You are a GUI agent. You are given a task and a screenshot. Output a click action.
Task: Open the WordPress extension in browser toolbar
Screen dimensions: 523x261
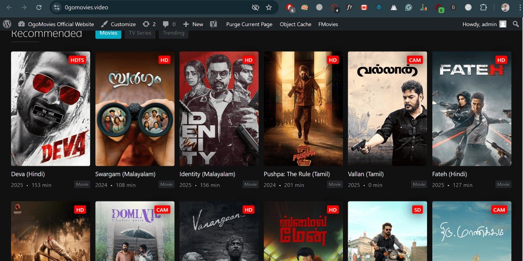(379, 7)
